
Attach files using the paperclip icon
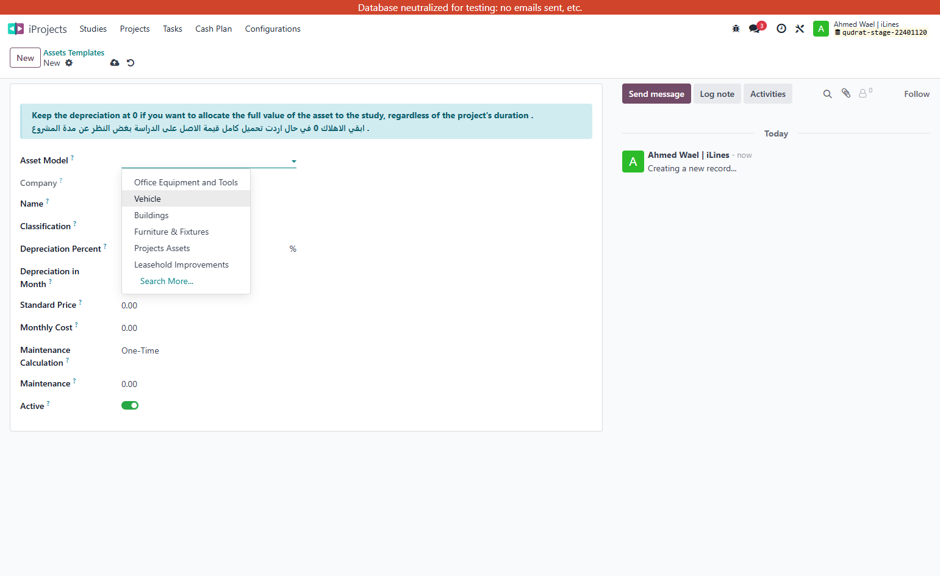pyautogui.click(x=846, y=93)
